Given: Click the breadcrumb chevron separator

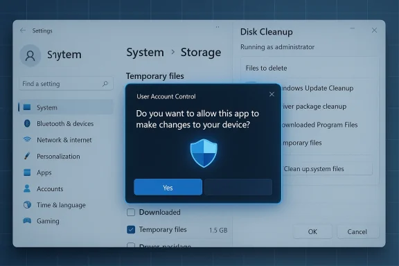Looking at the screenshot, I should point(173,52).
